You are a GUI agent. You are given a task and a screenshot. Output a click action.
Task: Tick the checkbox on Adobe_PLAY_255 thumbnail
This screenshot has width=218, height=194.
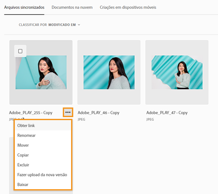pos(20,51)
